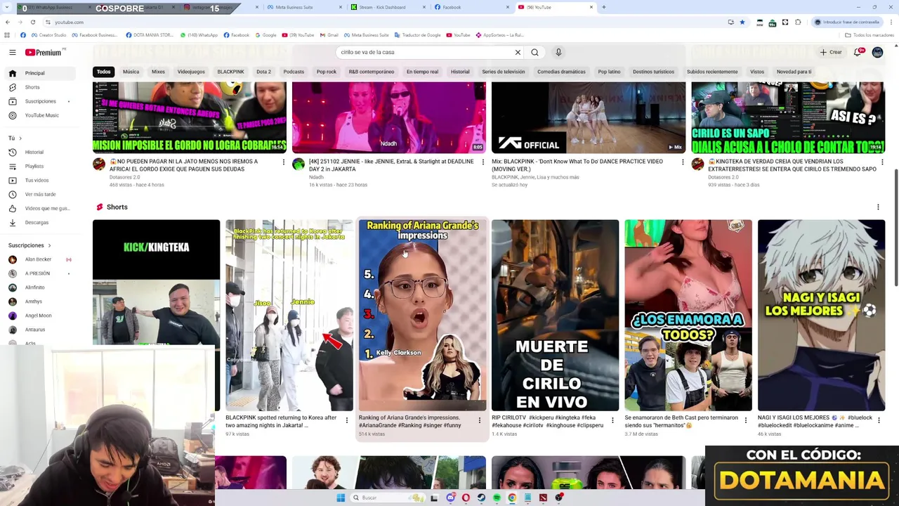The width and height of the screenshot is (899, 506).
Task: Open Windows Start menu on taskbar
Action: (341, 498)
